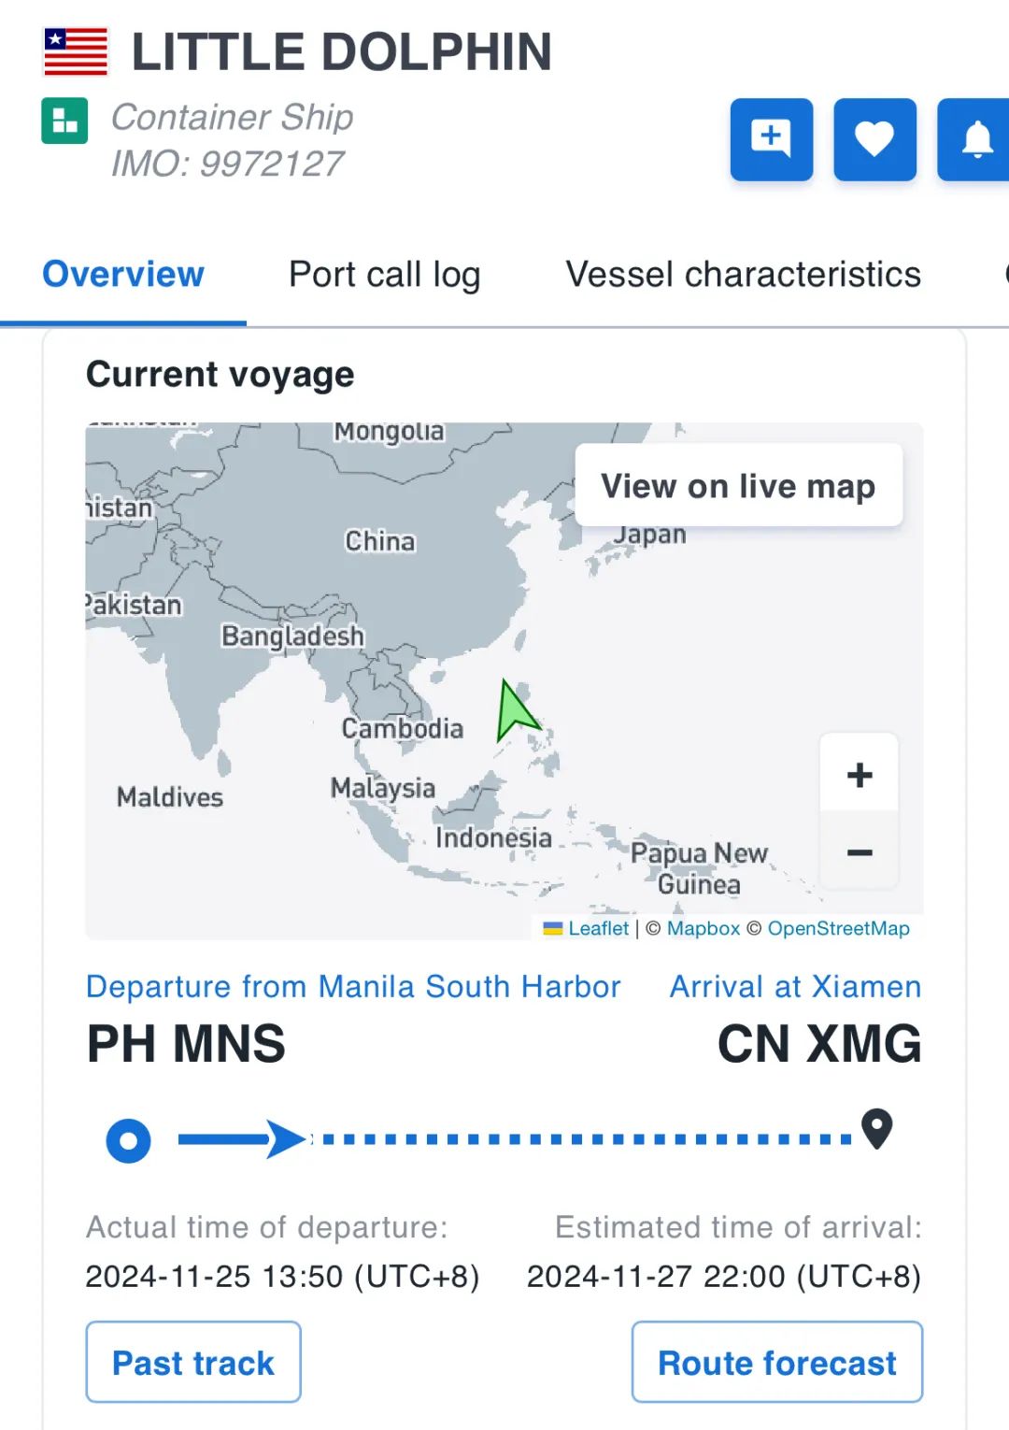Viewport: 1009px width, 1430px height.
Task: Click the add note icon button
Action: [x=772, y=139]
